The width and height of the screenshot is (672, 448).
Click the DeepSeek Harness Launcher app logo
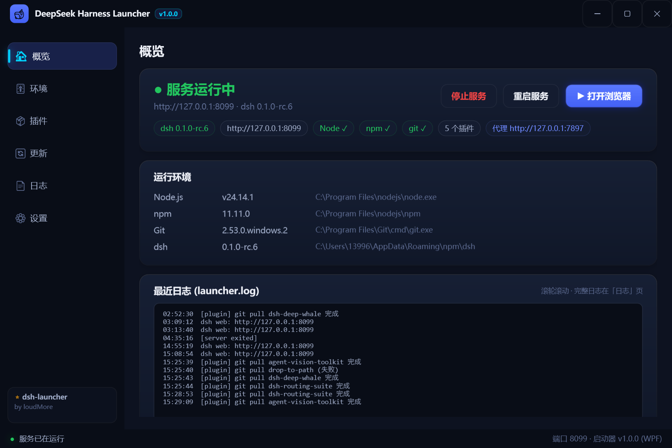pos(19,14)
